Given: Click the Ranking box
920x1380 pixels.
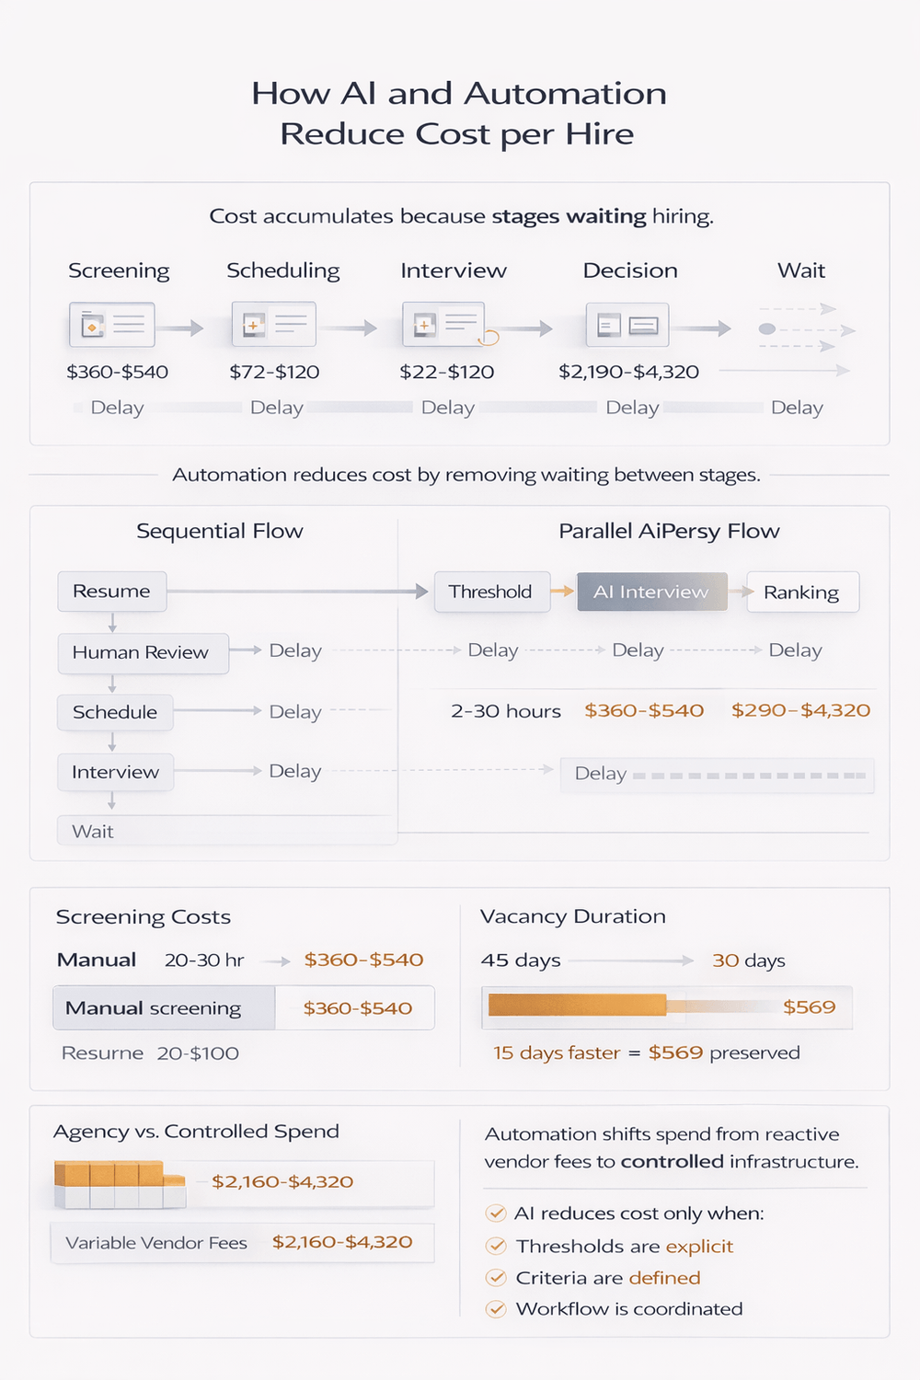Looking at the screenshot, I should click(x=801, y=592).
